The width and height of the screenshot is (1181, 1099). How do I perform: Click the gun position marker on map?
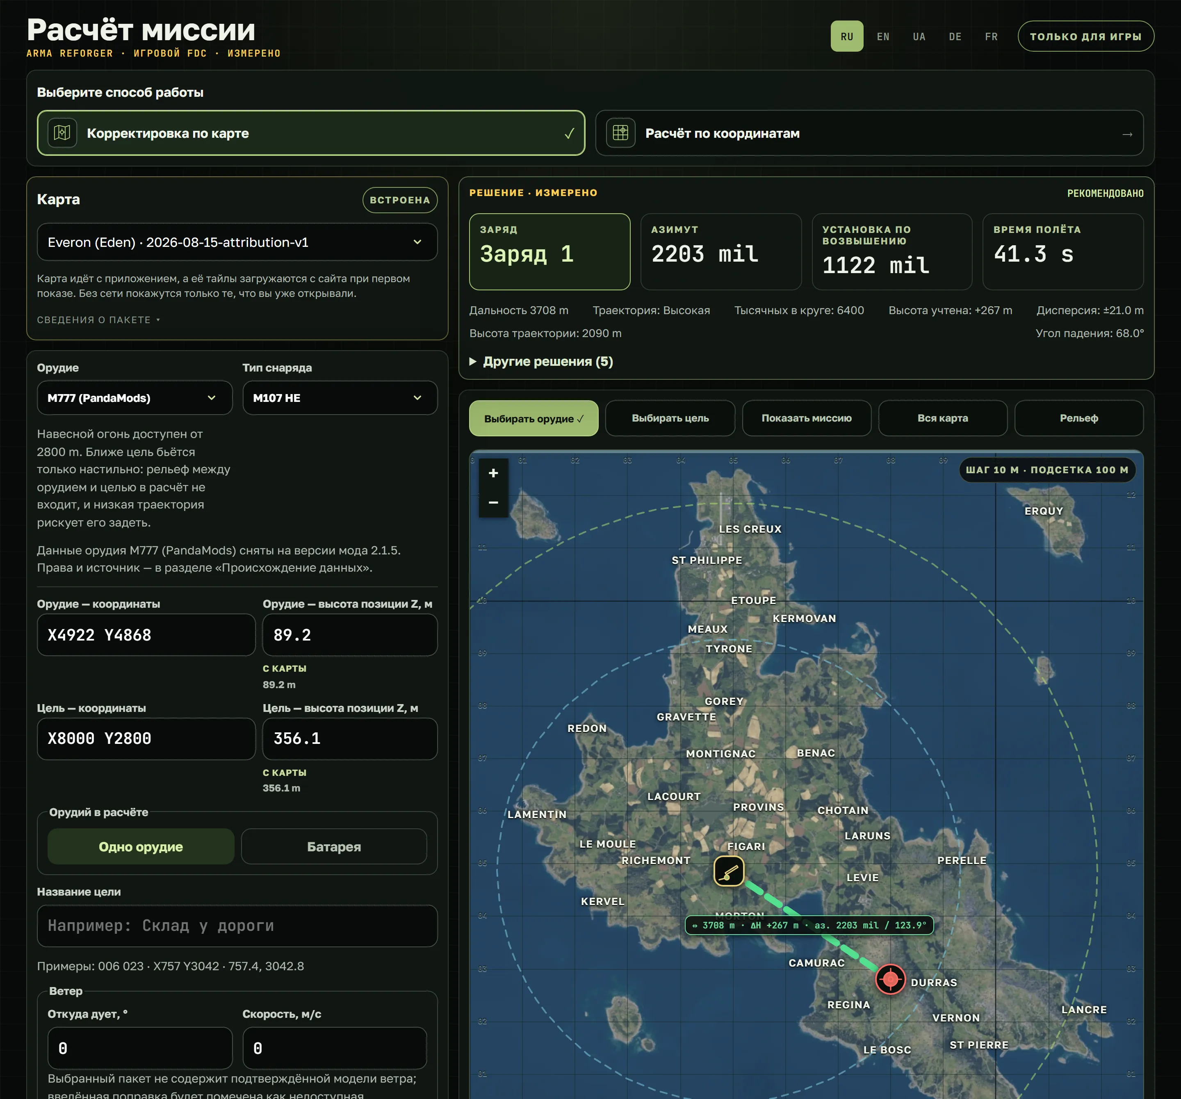tap(729, 871)
